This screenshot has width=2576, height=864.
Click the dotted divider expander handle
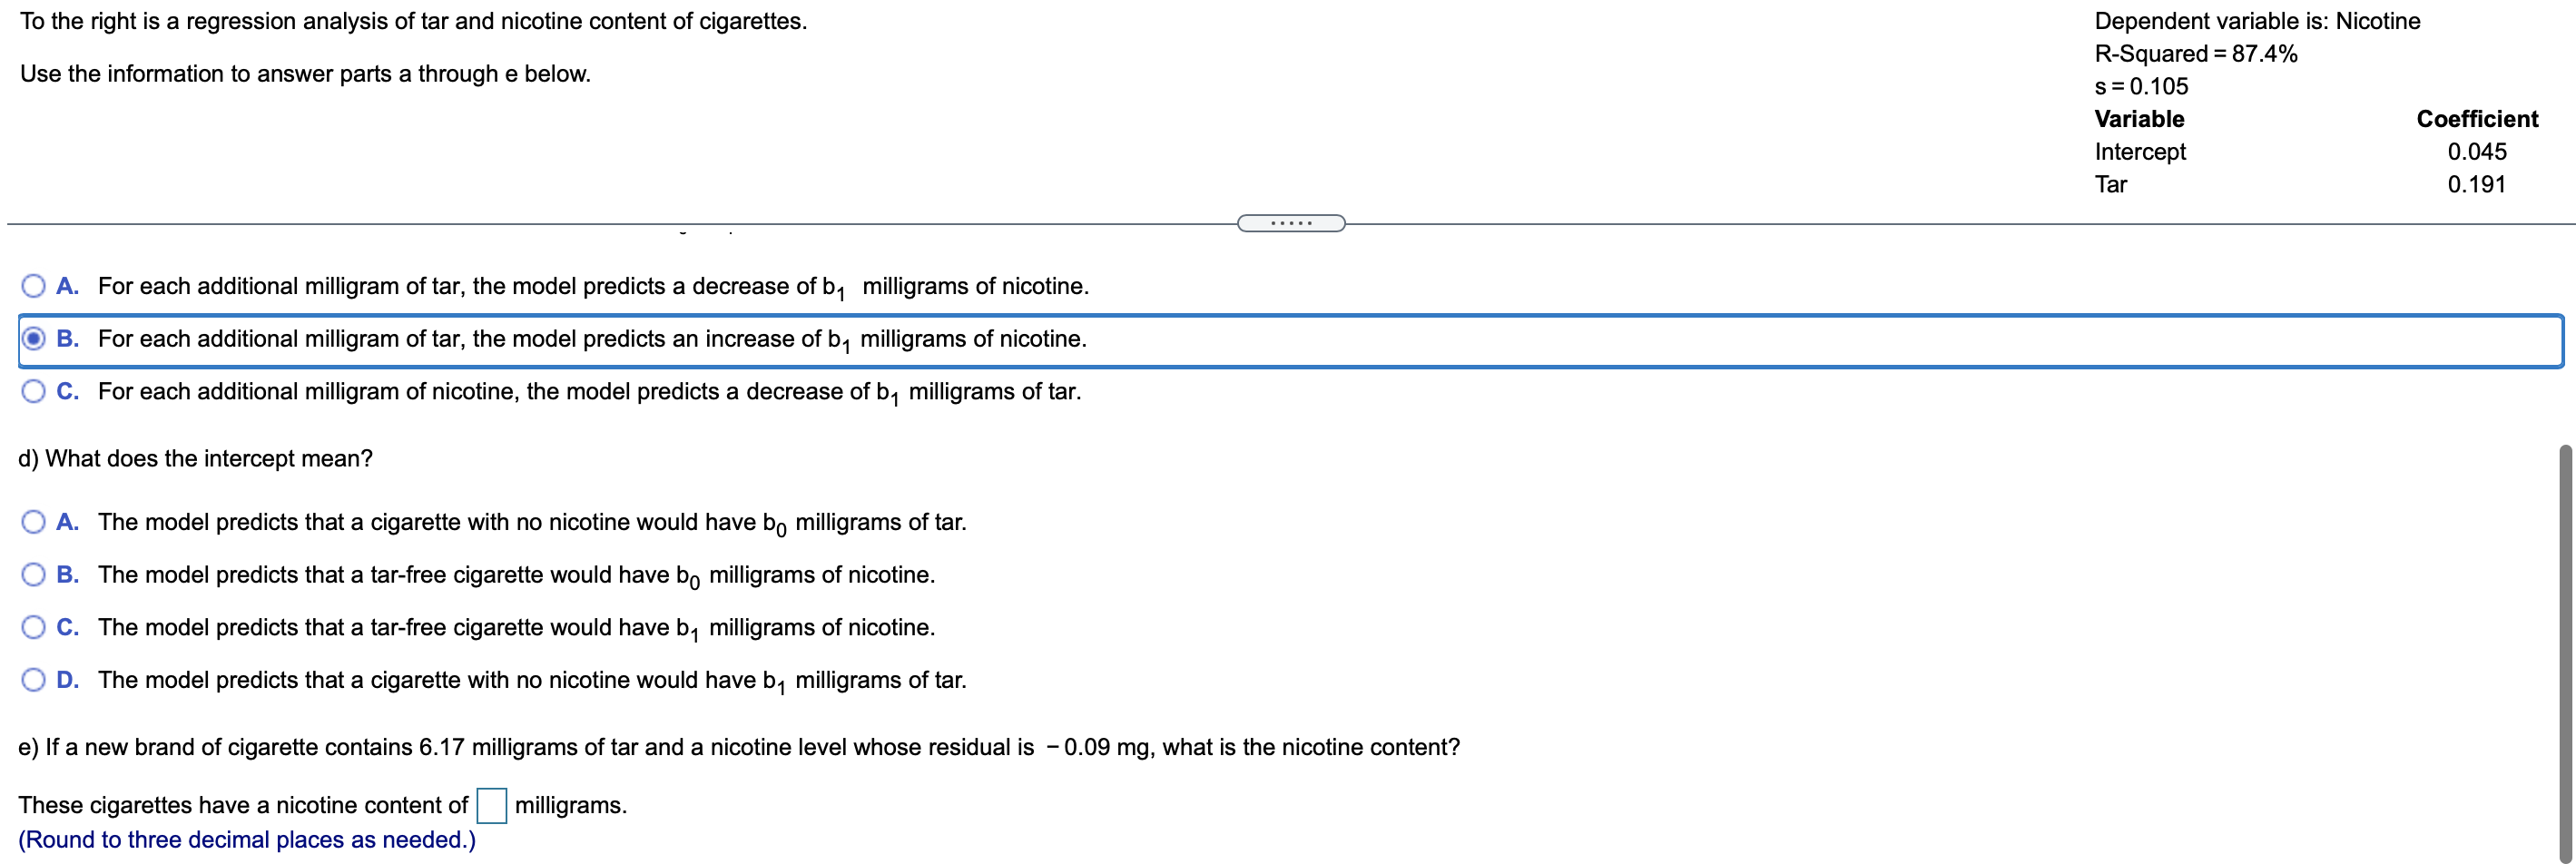pyautogui.click(x=1290, y=222)
